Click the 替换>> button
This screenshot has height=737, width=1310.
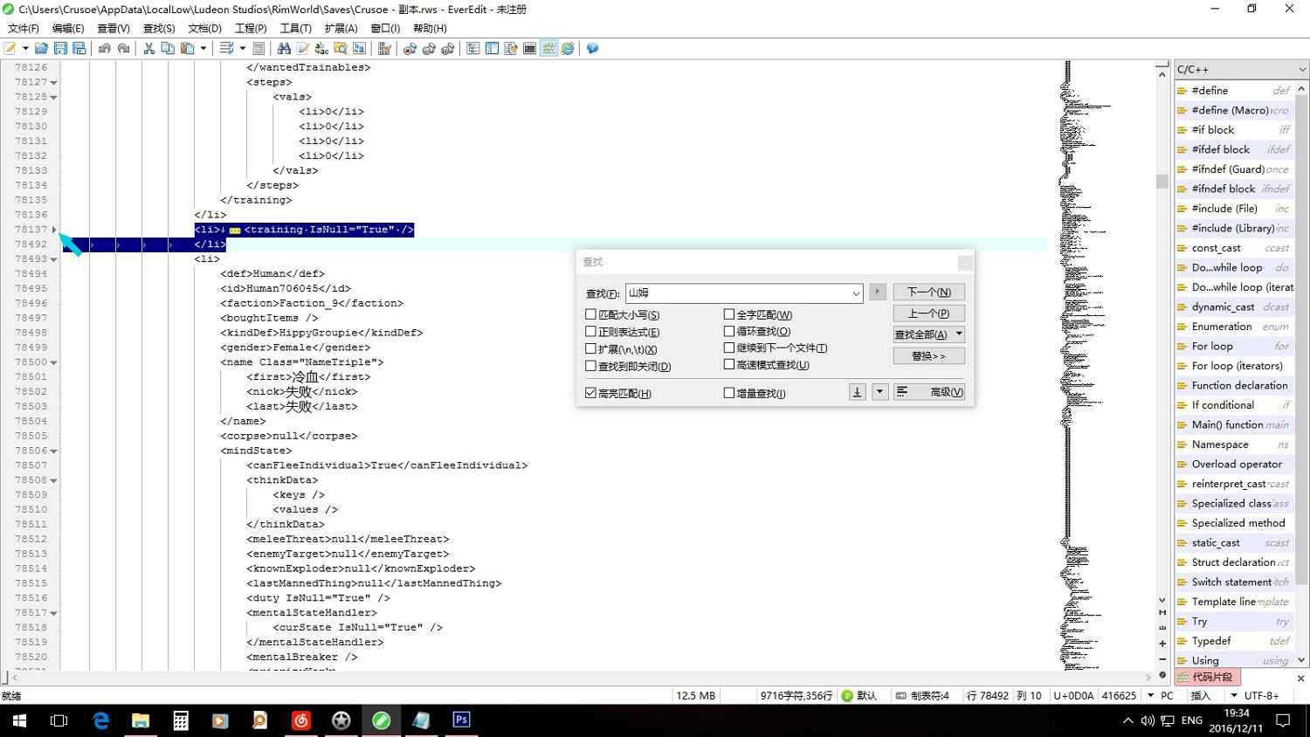click(x=928, y=356)
